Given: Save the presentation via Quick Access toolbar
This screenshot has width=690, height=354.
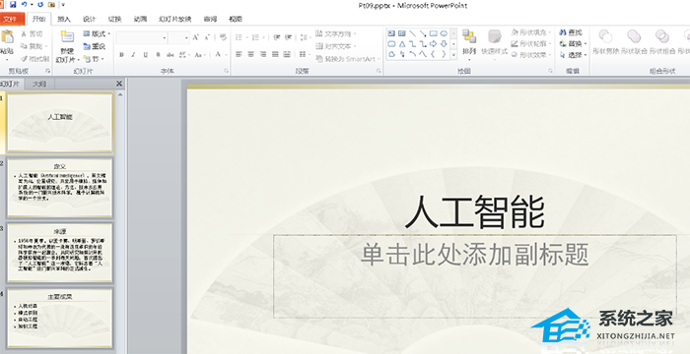Looking at the screenshot, I should pyautogui.click(x=13, y=4).
